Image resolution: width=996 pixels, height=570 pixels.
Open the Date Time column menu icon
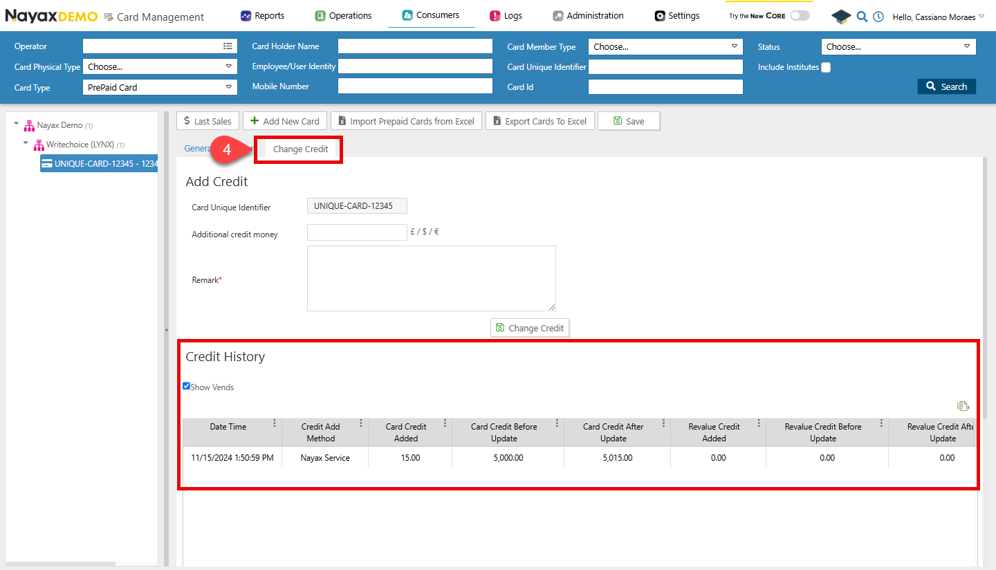point(275,423)
